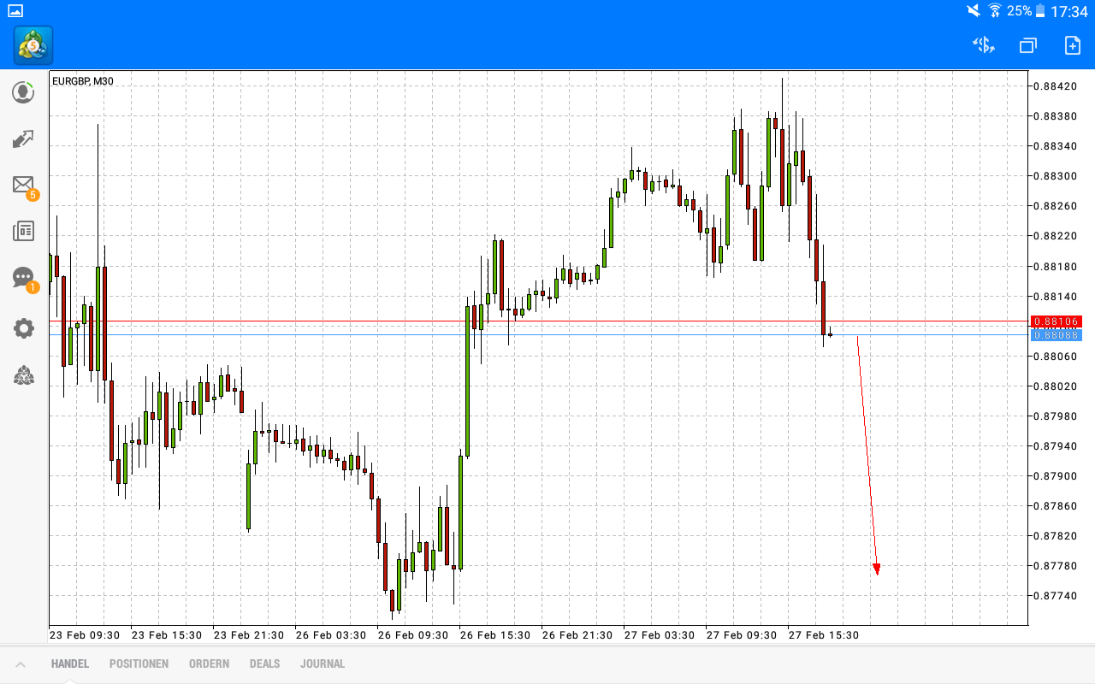Viewport: 1095px width, 684px height.
Task: Switch to the POSITIONEN tab
Action: pyautogui.click(x=139, y=663)
